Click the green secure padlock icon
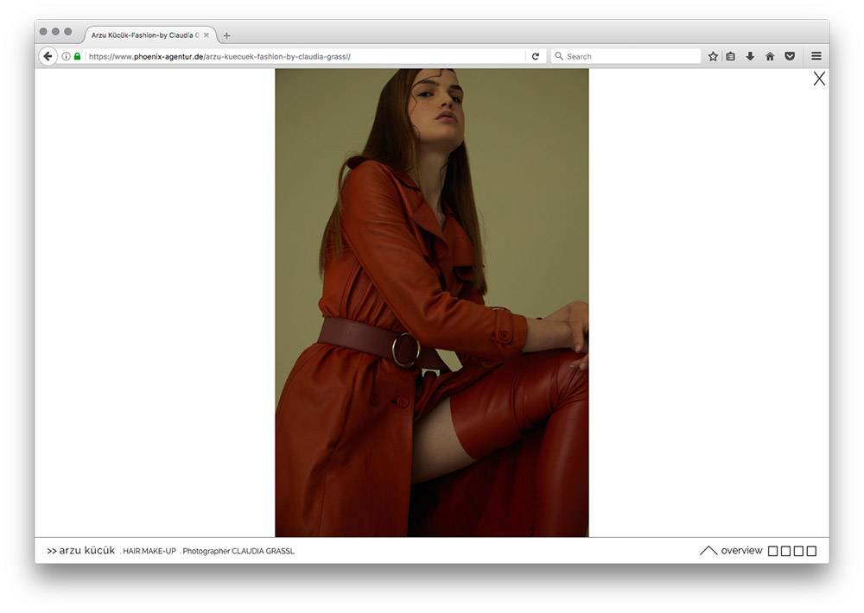 77,56
